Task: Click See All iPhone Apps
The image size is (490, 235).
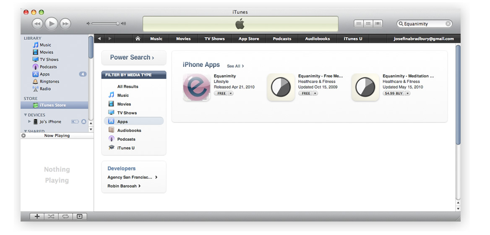Action: pos(235,66)
